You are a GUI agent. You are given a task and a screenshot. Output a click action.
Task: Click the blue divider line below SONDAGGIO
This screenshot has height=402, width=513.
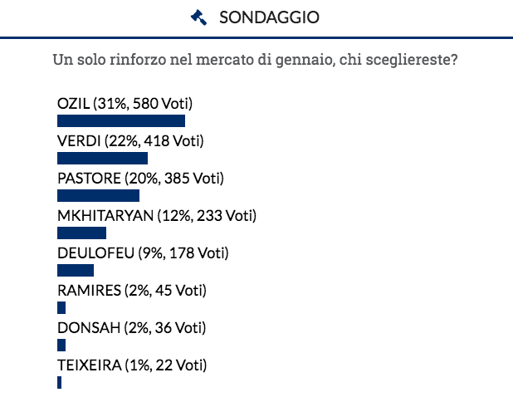pyautogui.click(x=256, y=37)
